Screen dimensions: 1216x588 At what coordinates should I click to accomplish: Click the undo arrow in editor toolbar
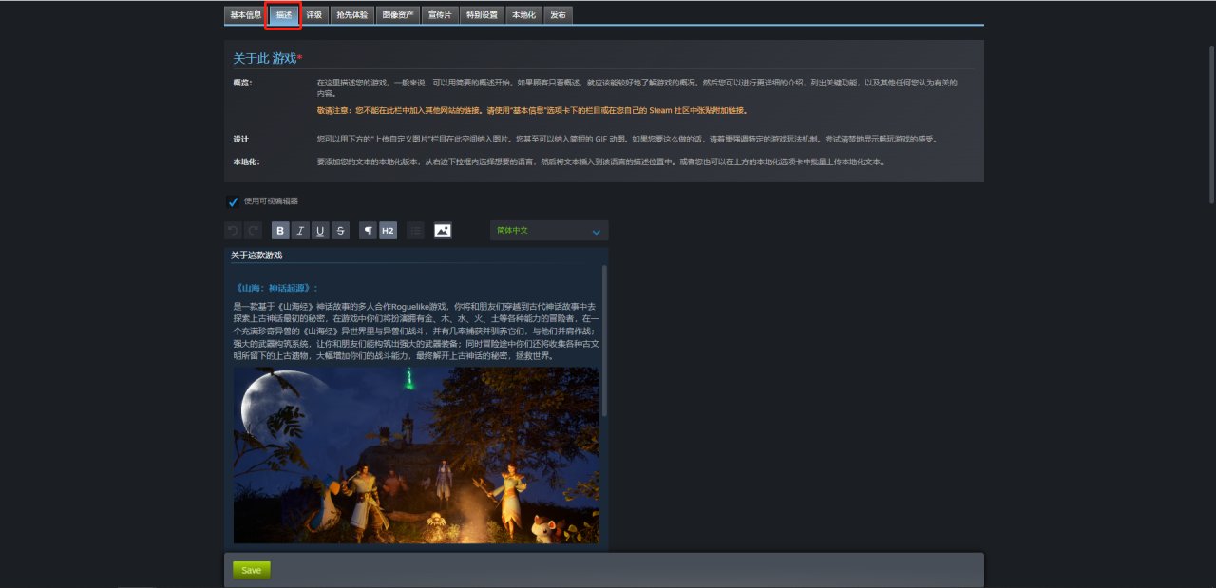click(x=233, y=231)
